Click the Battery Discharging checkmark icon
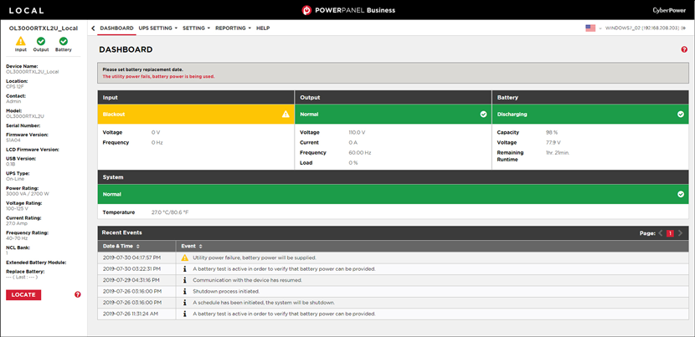Viewport: 695px width, 337px height. coord(682,114)
